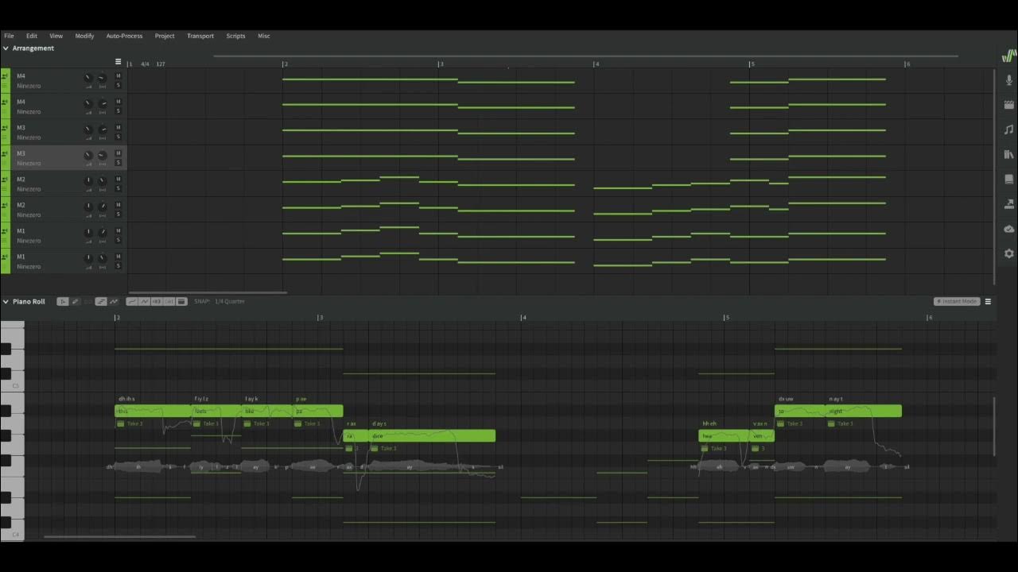
Task: Click the Piano Roll horizontal scrollbar
Action: pos(119,537)
